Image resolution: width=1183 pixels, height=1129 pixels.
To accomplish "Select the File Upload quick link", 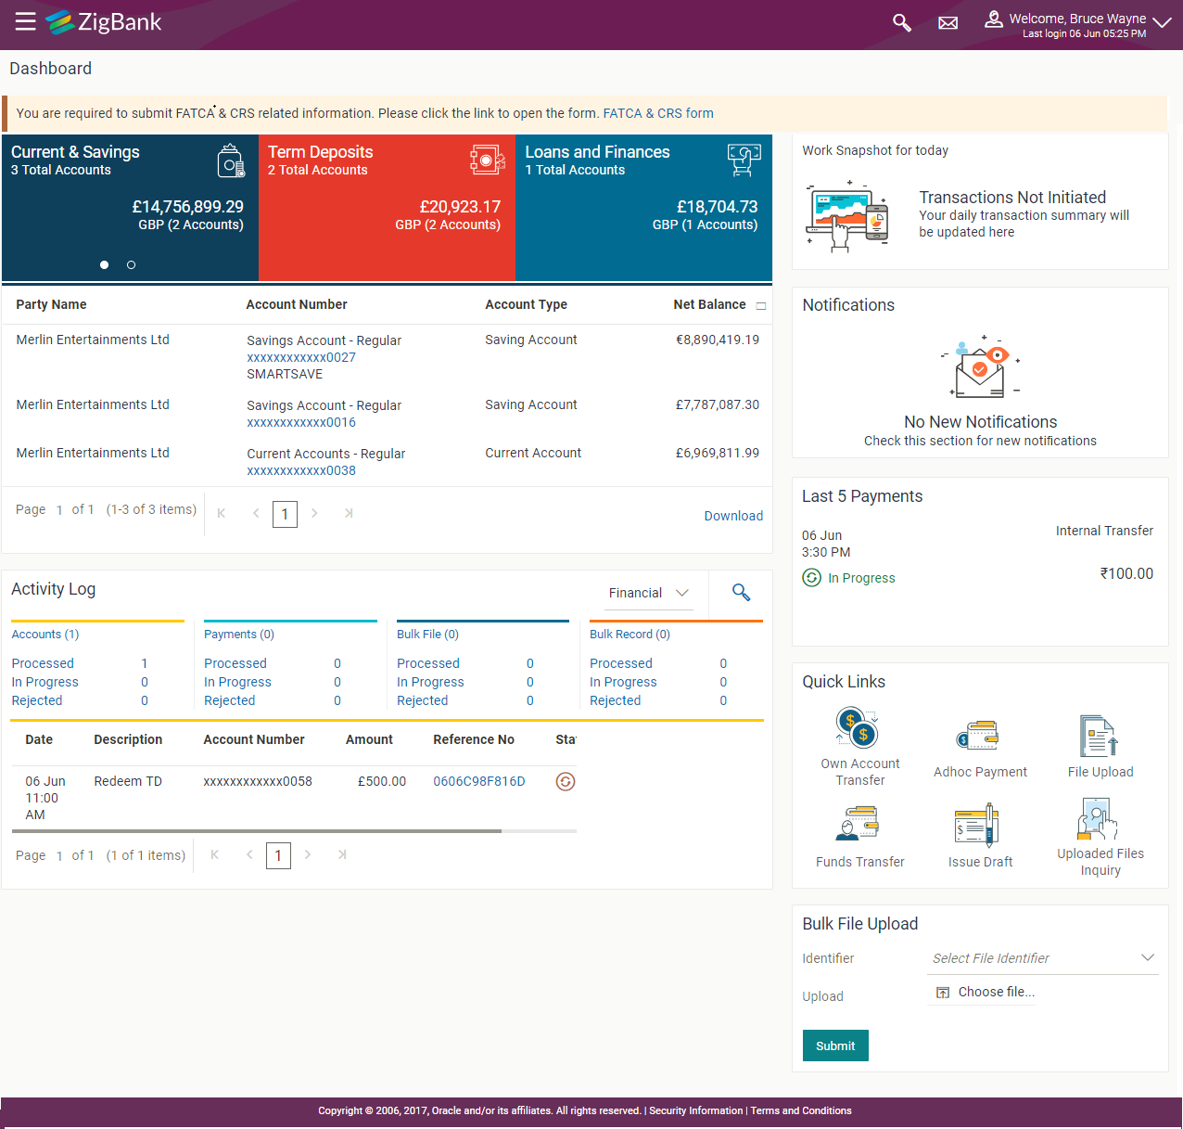I will click(1100, 742).
